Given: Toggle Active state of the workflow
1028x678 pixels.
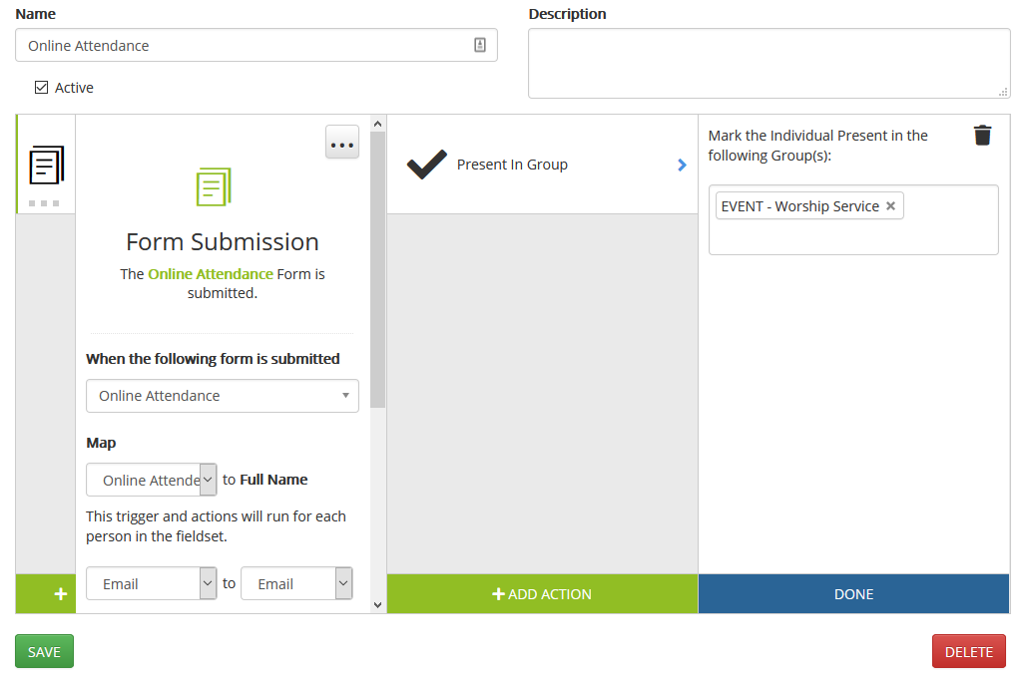Looking at the screenshot, I should [x=41, y=87].
